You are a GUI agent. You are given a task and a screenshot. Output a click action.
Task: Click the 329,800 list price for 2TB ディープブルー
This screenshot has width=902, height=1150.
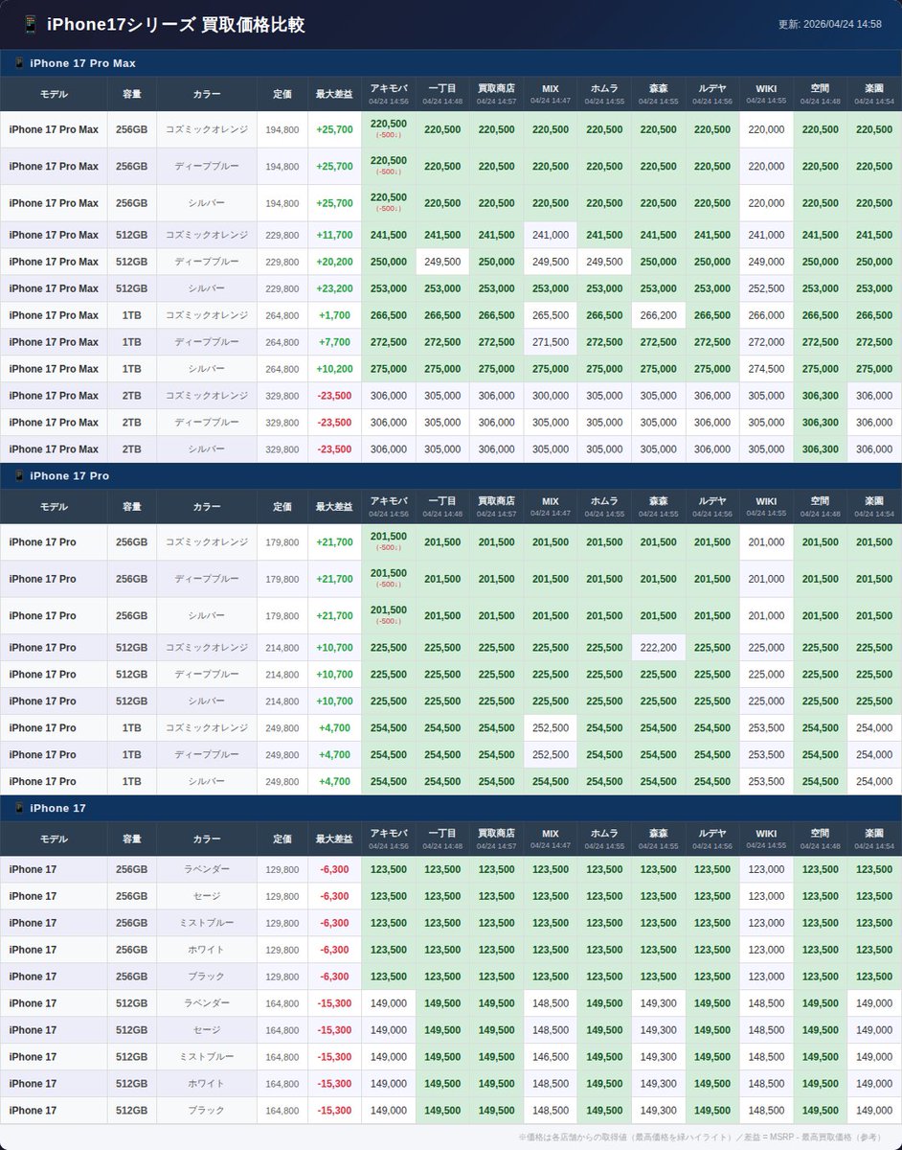(282, 423)
